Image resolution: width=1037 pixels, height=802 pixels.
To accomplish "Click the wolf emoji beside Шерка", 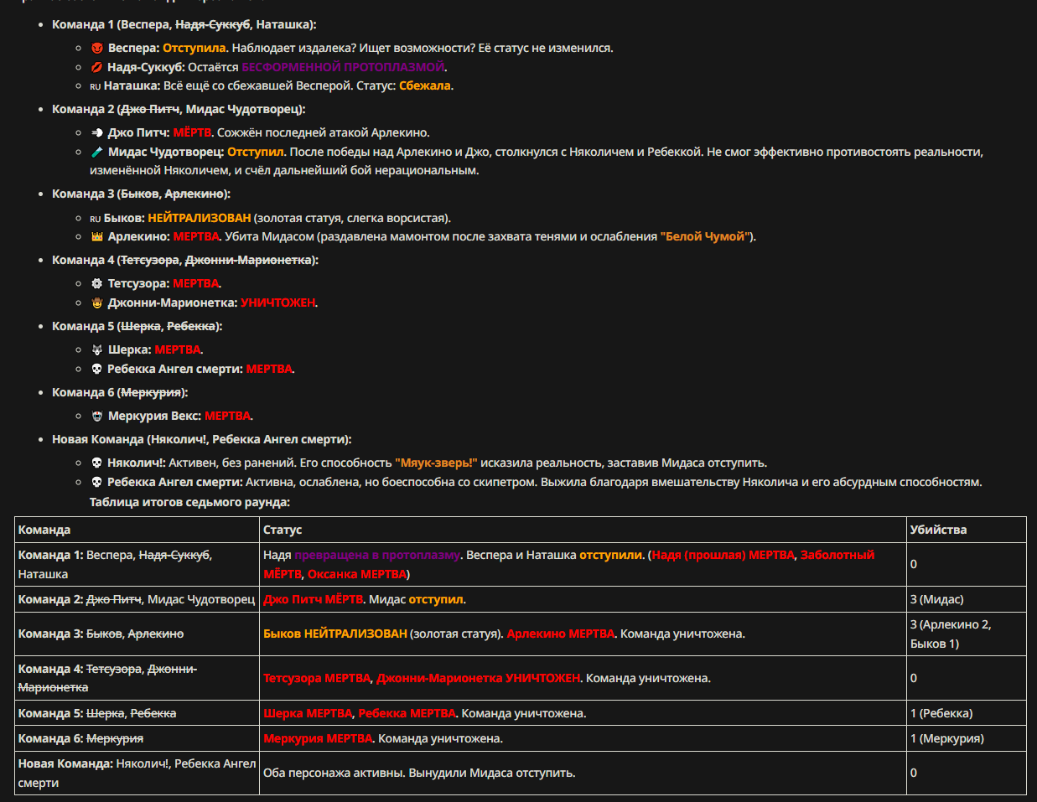I will (x=96, y=349).
